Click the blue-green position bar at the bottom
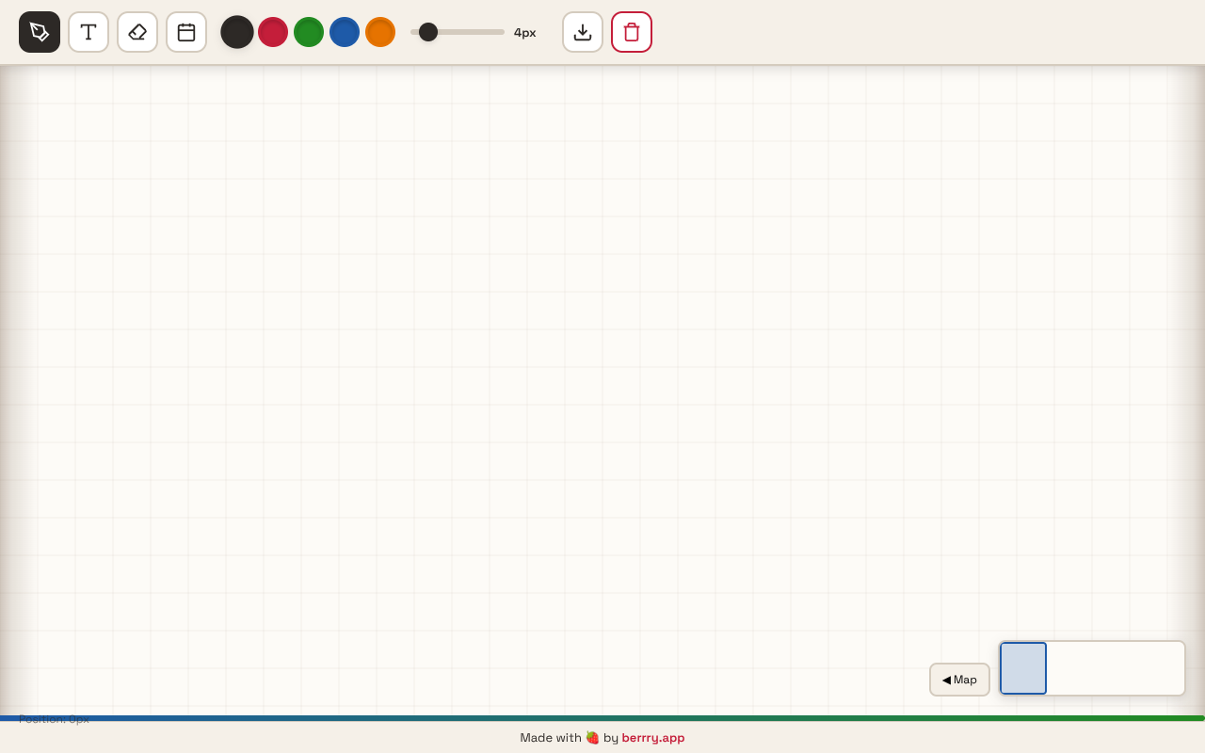 (602, 718)
